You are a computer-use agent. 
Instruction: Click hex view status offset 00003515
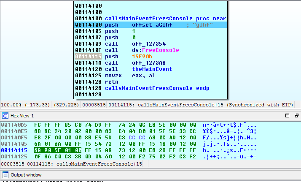pyautogui.click(x=13, y=164)
